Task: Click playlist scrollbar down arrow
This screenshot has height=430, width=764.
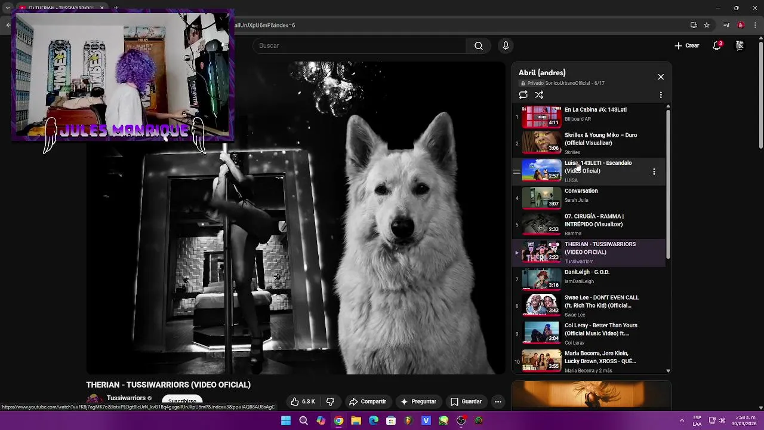Action: (x=668, y=371)
